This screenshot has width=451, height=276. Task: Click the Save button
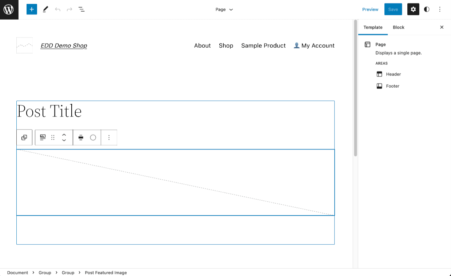pos(393,9)
